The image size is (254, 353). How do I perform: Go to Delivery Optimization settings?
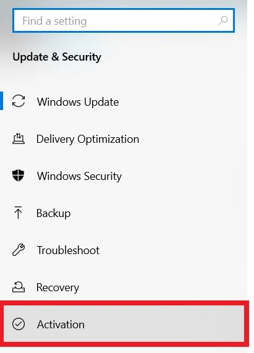click(x=88, y=139)
